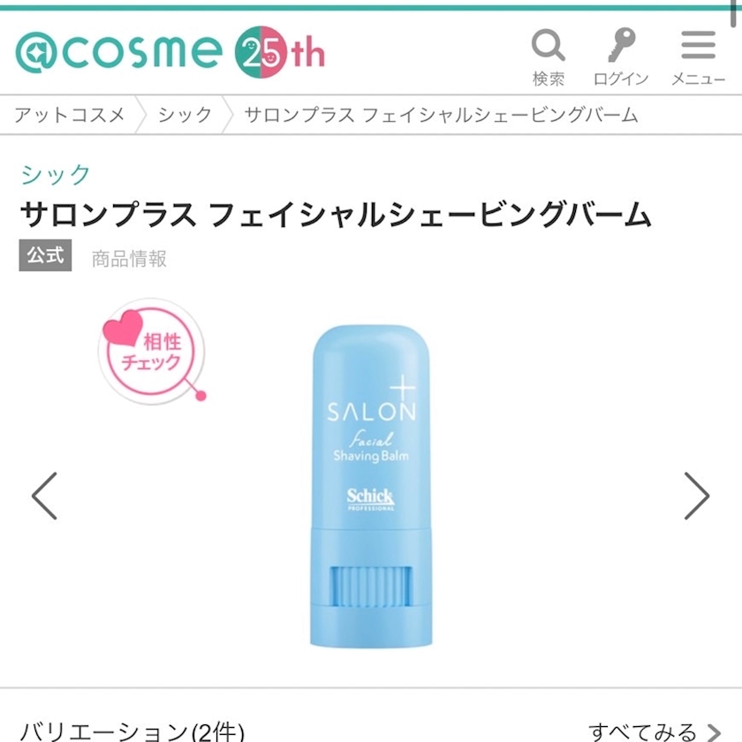Click the @cosme logo
The image size is (742, 742).
coord(118,51)
